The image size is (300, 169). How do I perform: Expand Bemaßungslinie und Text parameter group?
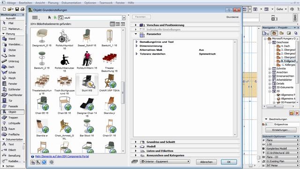[136, 42]
